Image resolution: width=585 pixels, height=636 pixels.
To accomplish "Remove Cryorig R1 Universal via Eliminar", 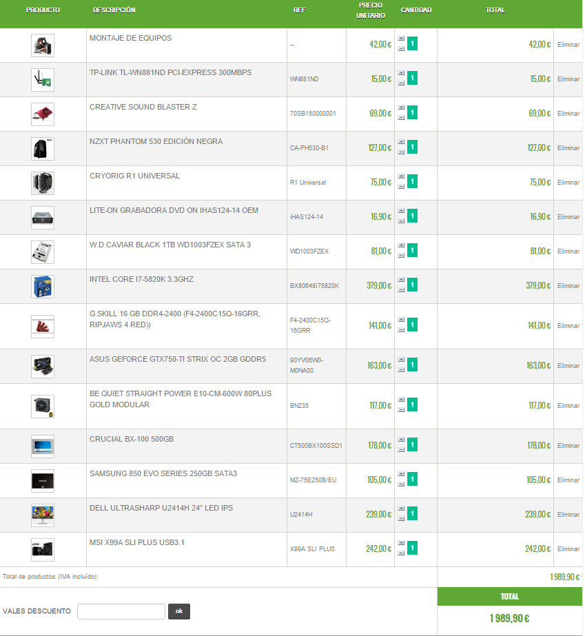I will [568, 183].
